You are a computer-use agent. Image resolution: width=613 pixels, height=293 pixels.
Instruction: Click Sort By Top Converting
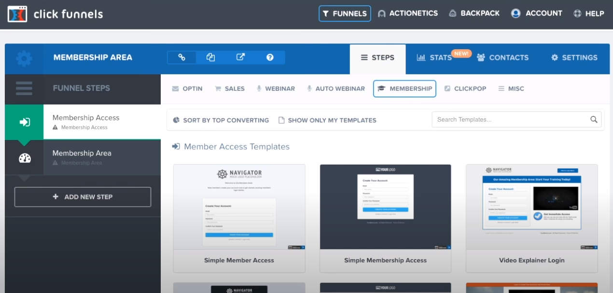221,120
